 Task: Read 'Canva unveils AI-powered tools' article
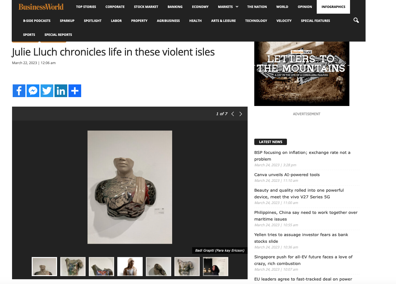(287, 175)
